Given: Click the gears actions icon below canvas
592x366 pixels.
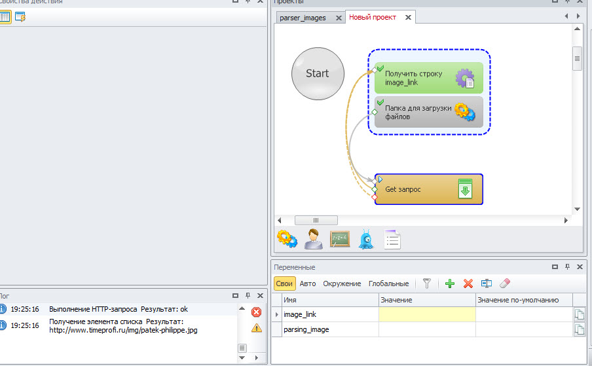Looking at the screenshot, I should point(287,239).
